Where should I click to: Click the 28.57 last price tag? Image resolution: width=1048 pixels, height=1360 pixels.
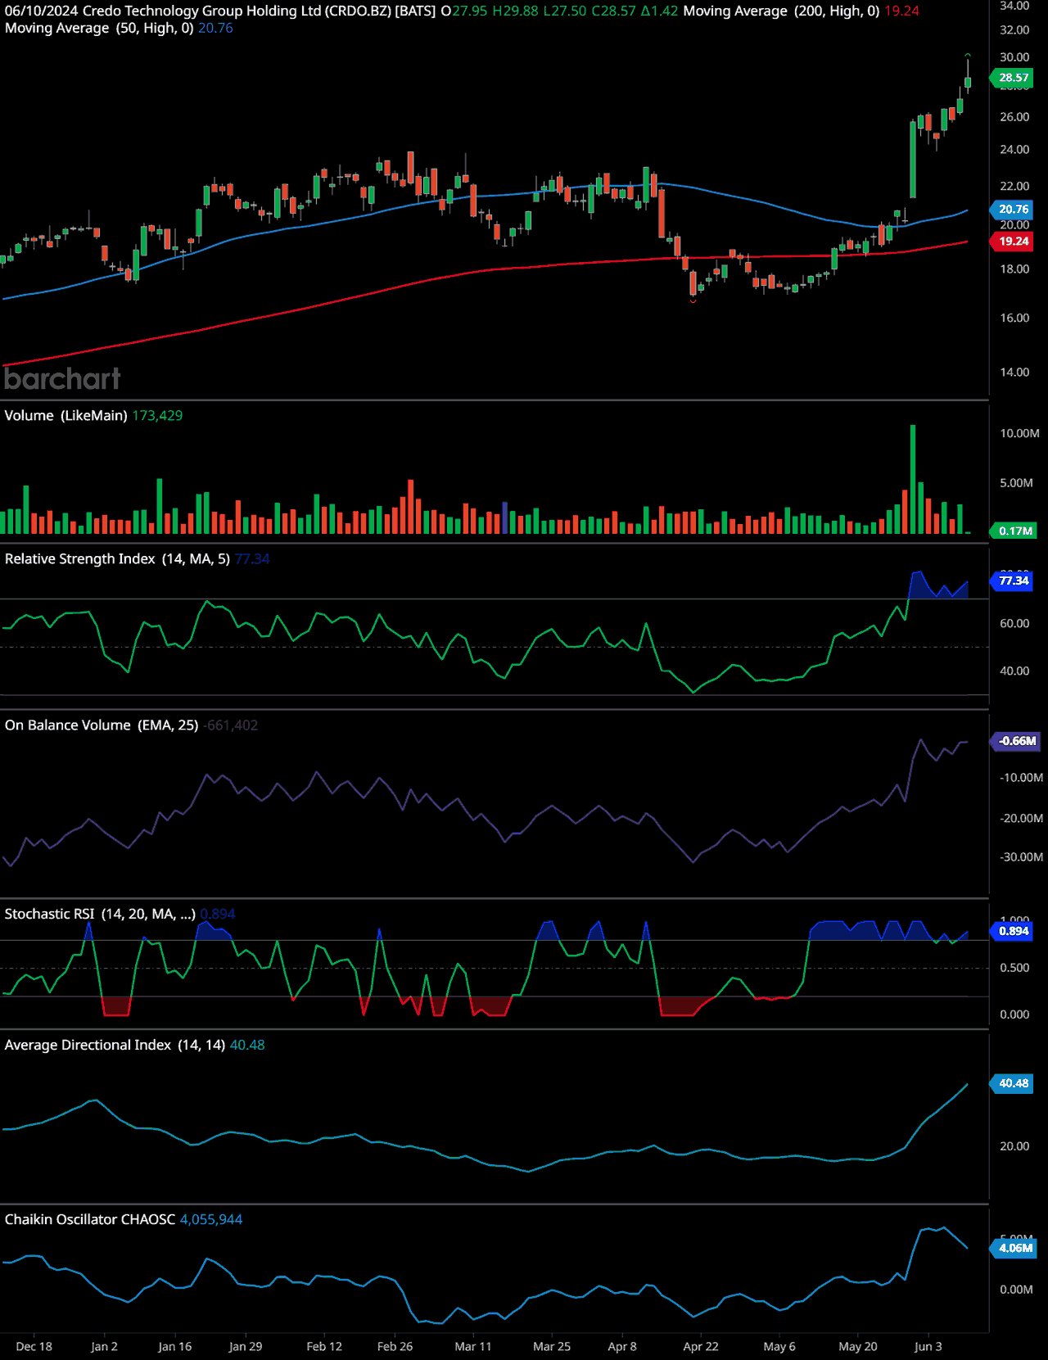tap(1013, 78)
